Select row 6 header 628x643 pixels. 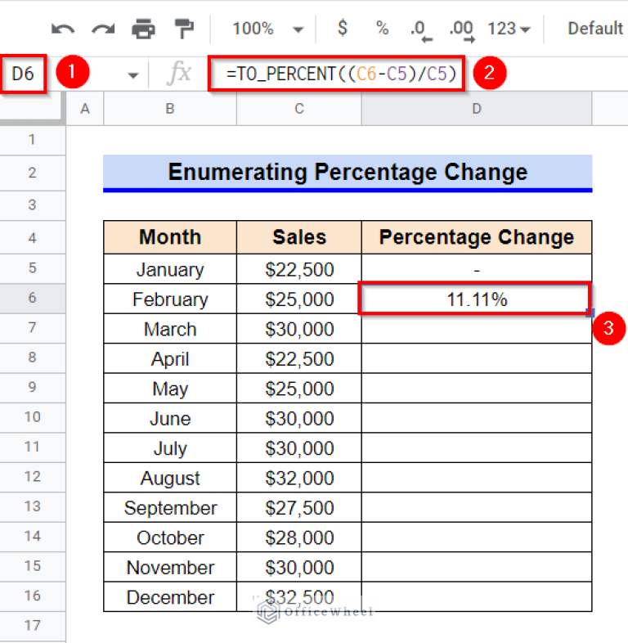[x=33, y=299]
